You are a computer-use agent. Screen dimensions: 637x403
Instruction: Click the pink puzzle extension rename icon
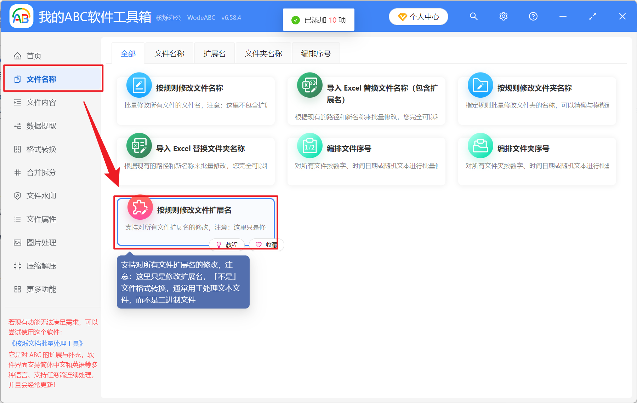click(x=140, y=207)
